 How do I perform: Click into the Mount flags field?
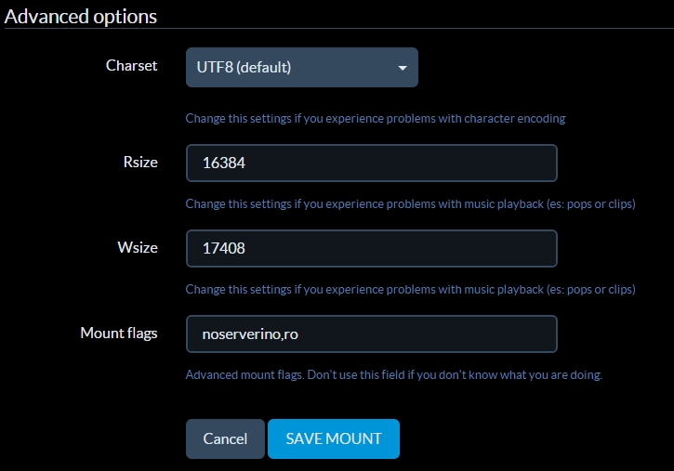coord(371,334)
